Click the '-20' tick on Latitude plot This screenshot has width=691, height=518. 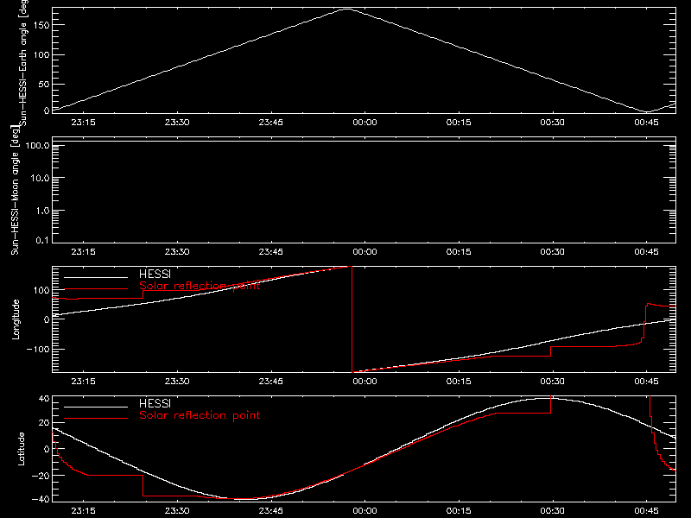pyautogui.click(x=41, y=476)
